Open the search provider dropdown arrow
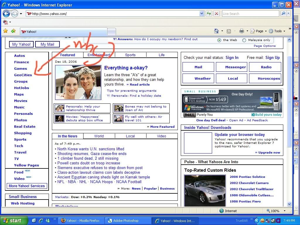 point(289,13)
